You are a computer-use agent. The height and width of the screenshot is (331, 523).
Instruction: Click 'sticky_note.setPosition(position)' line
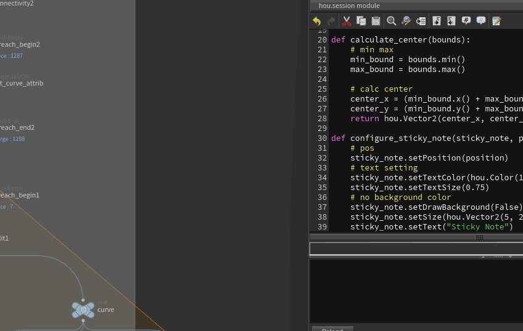(429, 158)
